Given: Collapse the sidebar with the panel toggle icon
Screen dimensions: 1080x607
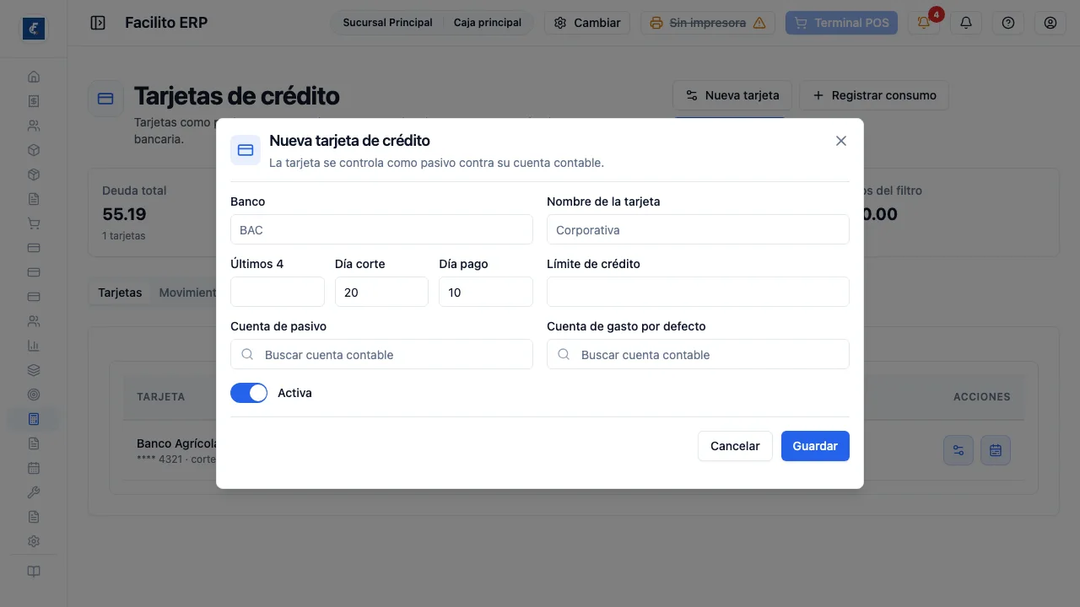Looking at the screenshot, I should click(98, 23).
